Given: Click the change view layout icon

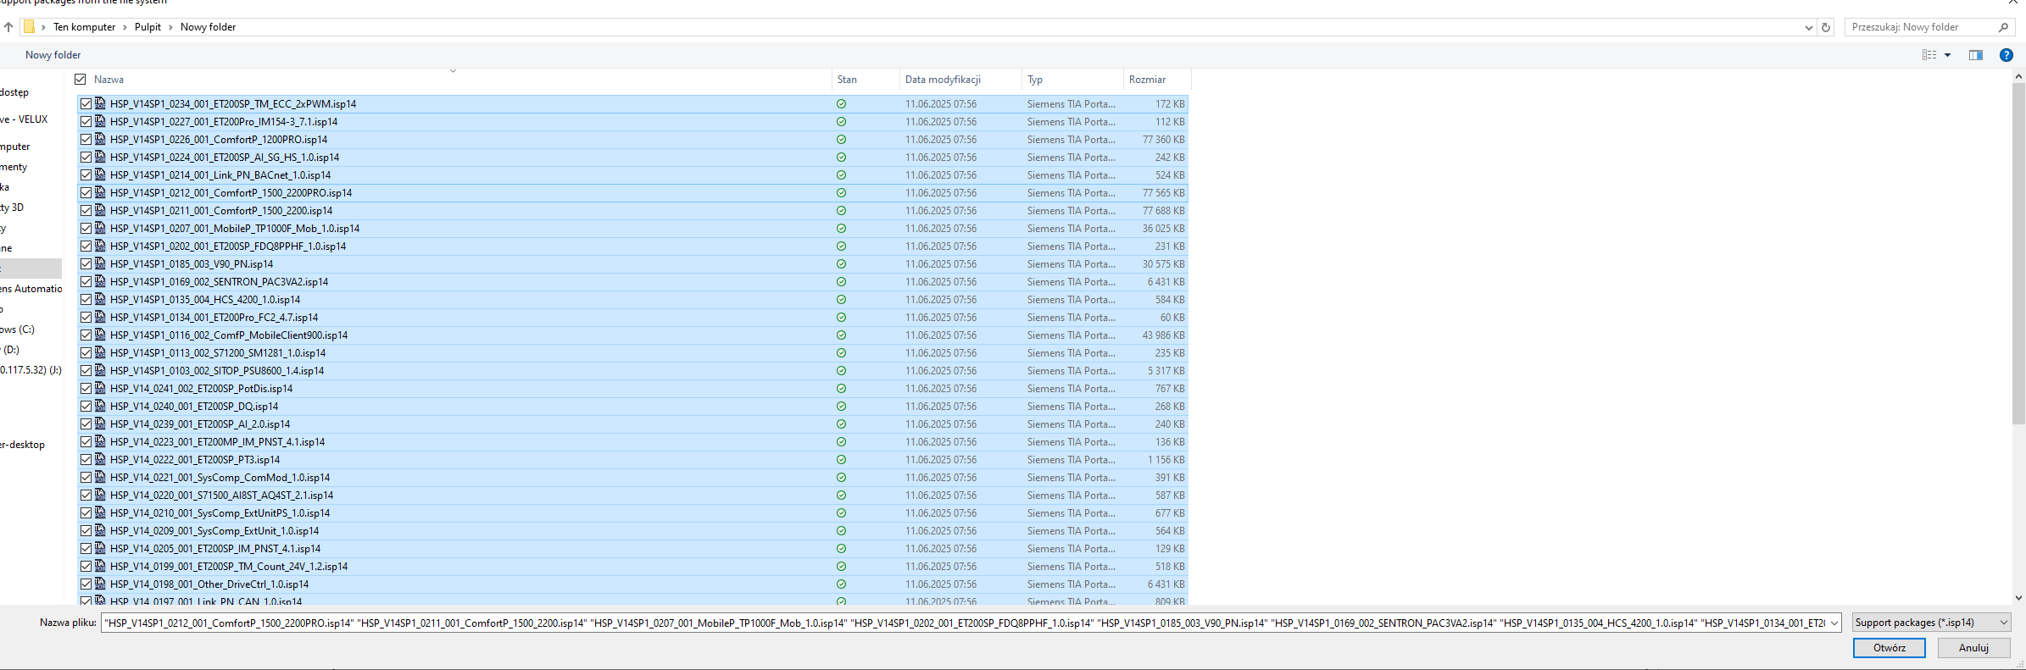Looking at the screenshot, I should pos(1929,55).
